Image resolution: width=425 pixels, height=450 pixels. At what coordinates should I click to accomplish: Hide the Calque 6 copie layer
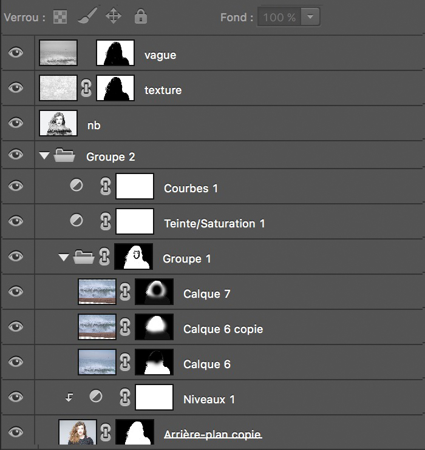pos(16,327)
